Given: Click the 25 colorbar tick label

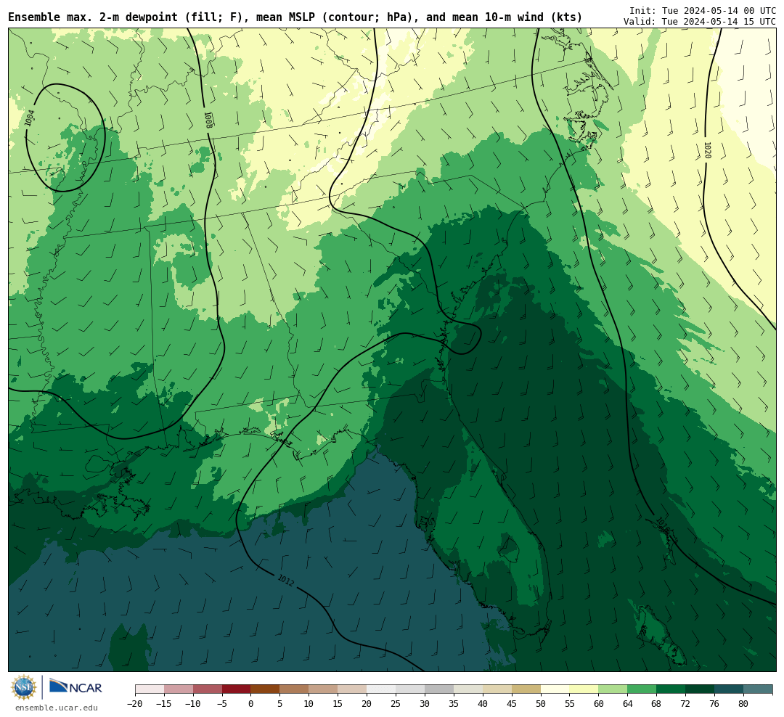Looking at the screenshot, I should click(x=396, y=703).
